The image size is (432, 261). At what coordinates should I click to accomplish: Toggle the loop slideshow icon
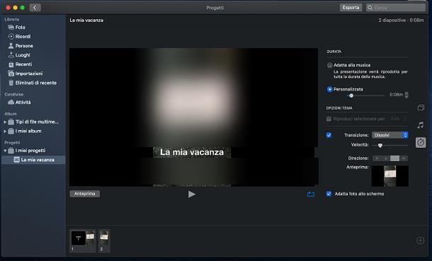click(x=311, y=195)
